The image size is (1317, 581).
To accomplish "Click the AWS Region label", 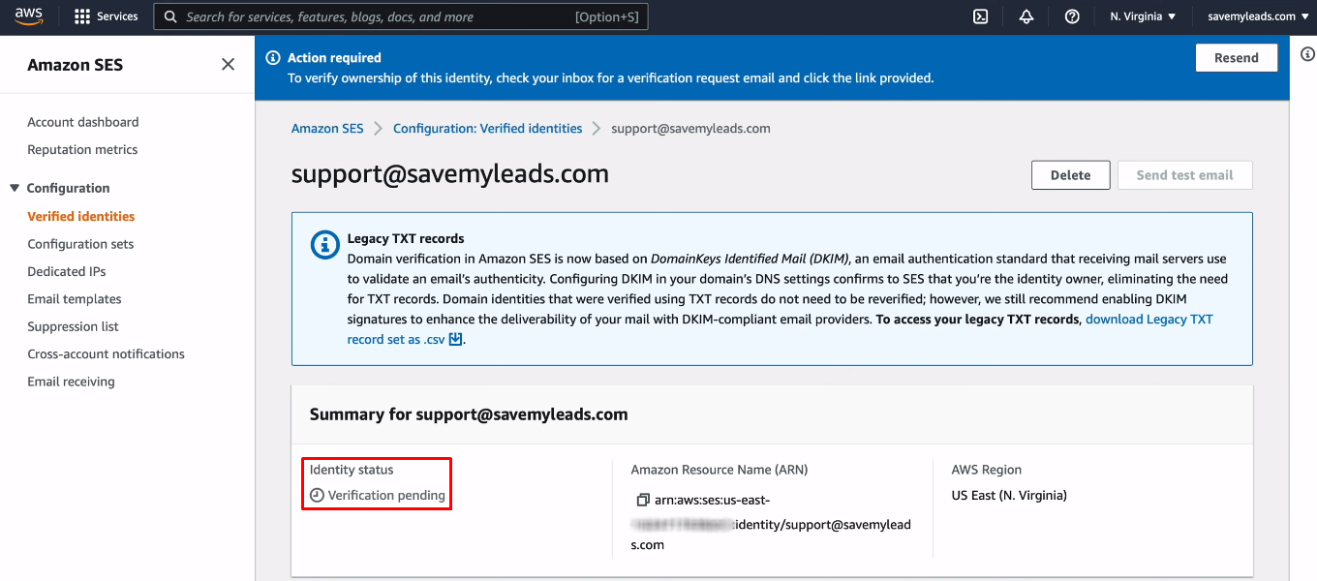I will tap(987, 470).
